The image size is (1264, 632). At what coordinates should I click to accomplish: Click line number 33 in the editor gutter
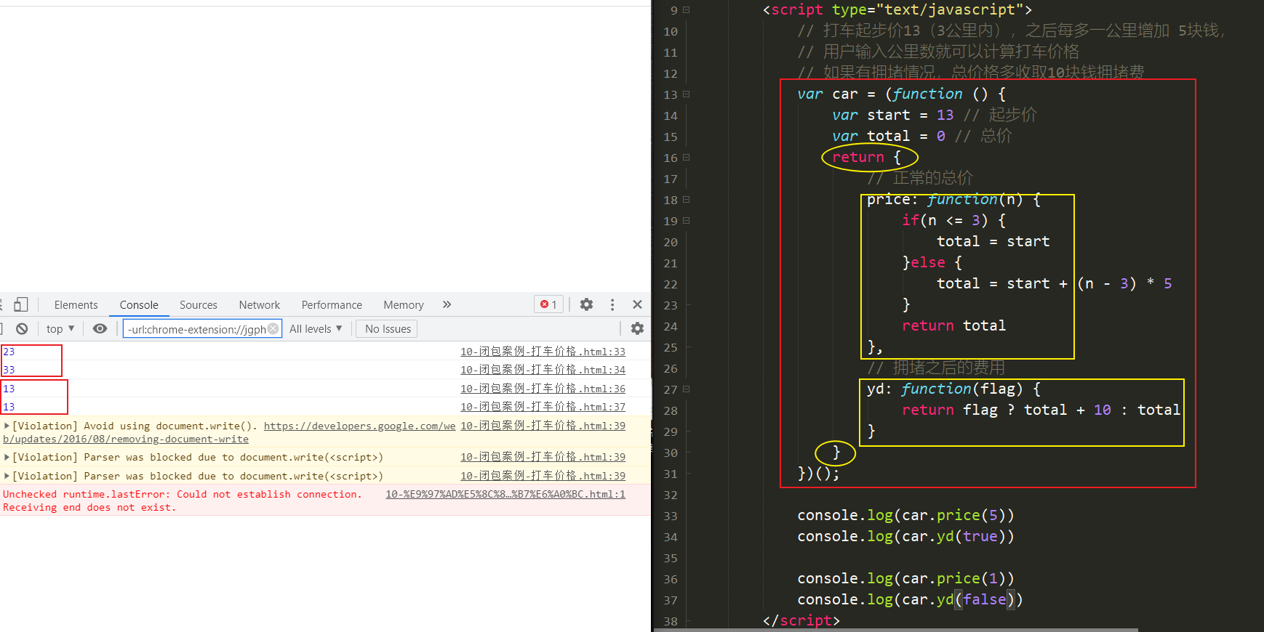click(670, 516)
